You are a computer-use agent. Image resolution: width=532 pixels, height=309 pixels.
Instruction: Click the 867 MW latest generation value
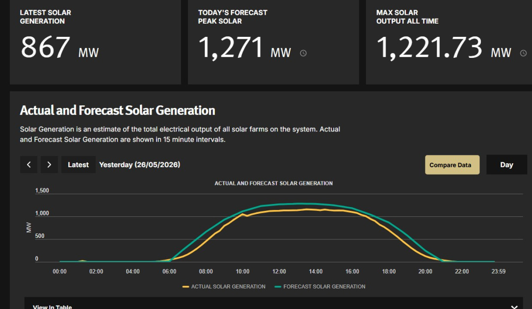[x=60, y=48]
